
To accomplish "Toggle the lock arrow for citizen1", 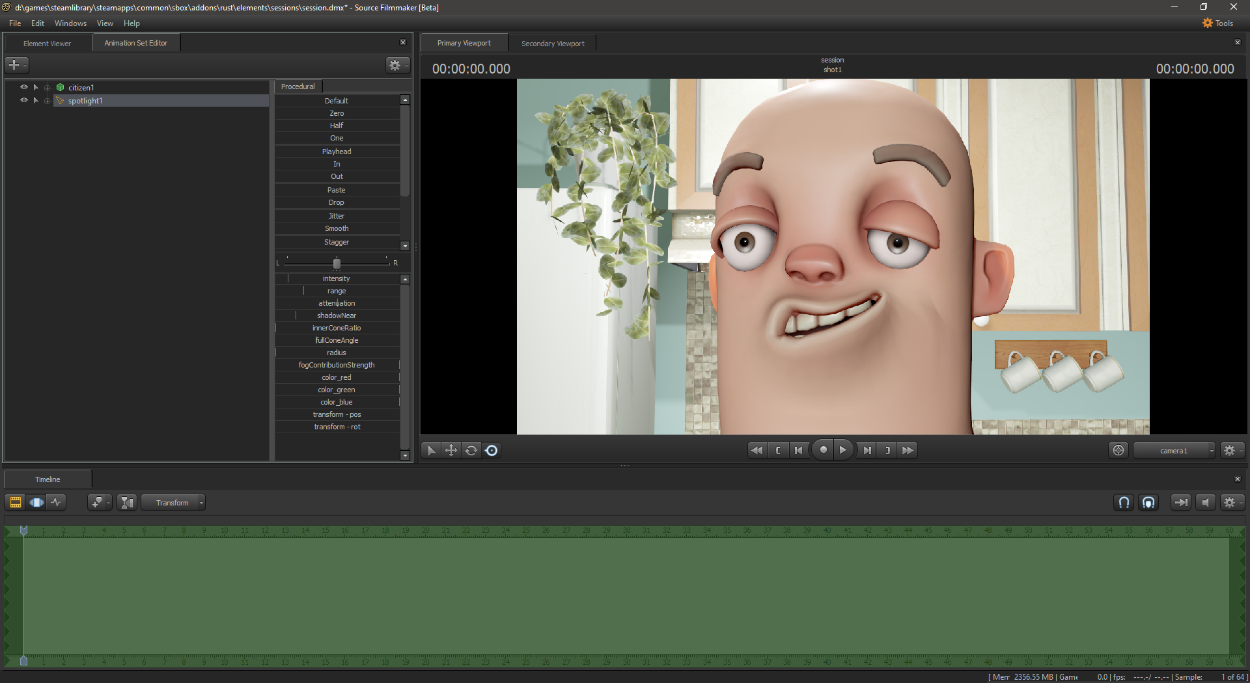I will coord(36,87).
